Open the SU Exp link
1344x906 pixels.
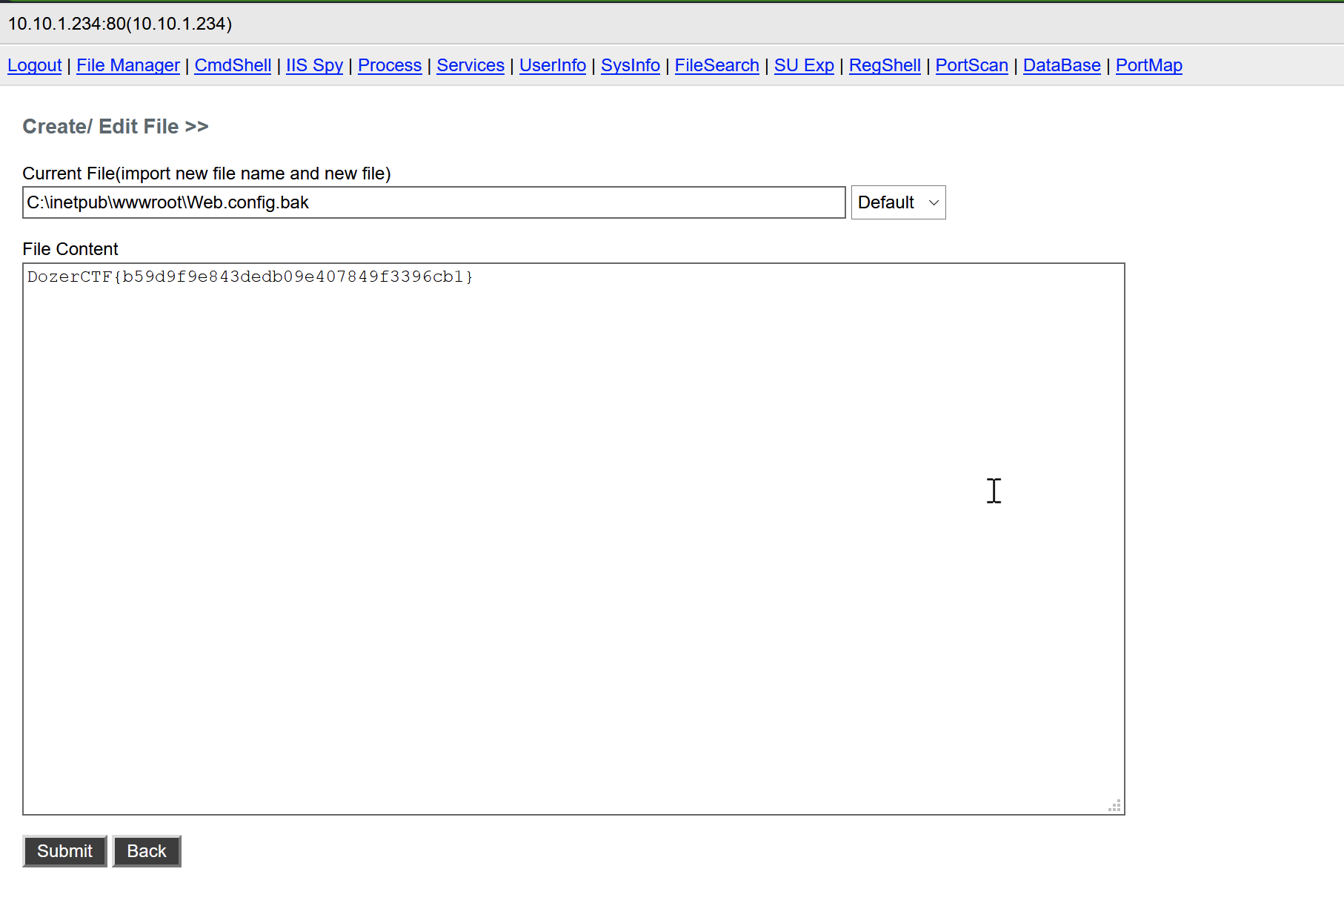pos(804,65)
